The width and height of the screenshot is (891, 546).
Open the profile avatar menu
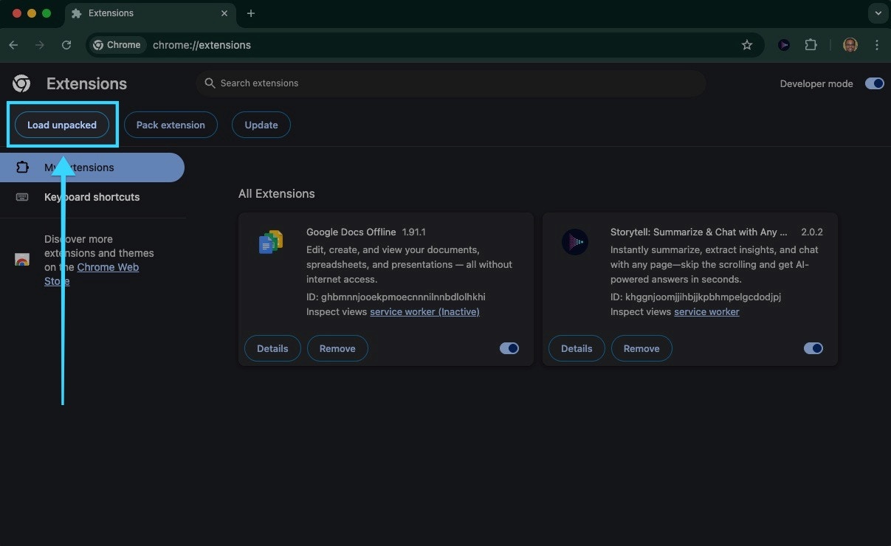point(850,45)
